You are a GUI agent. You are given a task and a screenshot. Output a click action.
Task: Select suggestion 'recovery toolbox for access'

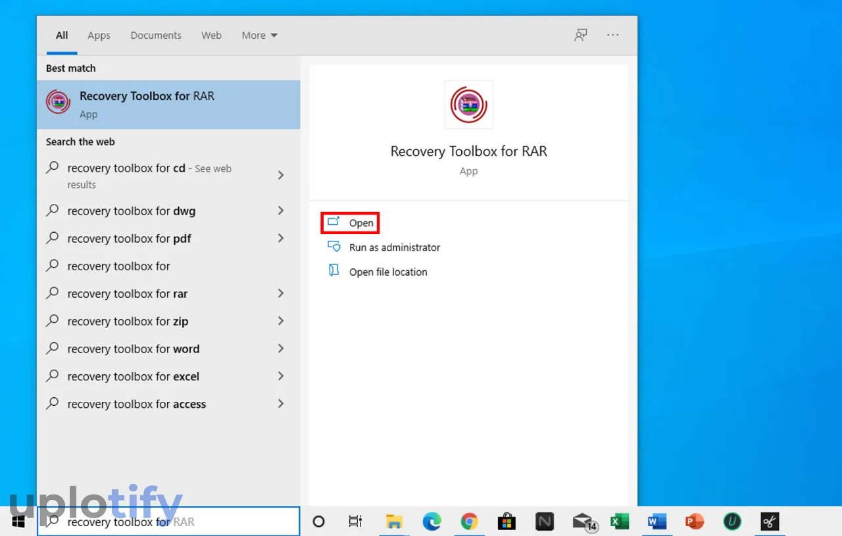[x=168, y=404]
